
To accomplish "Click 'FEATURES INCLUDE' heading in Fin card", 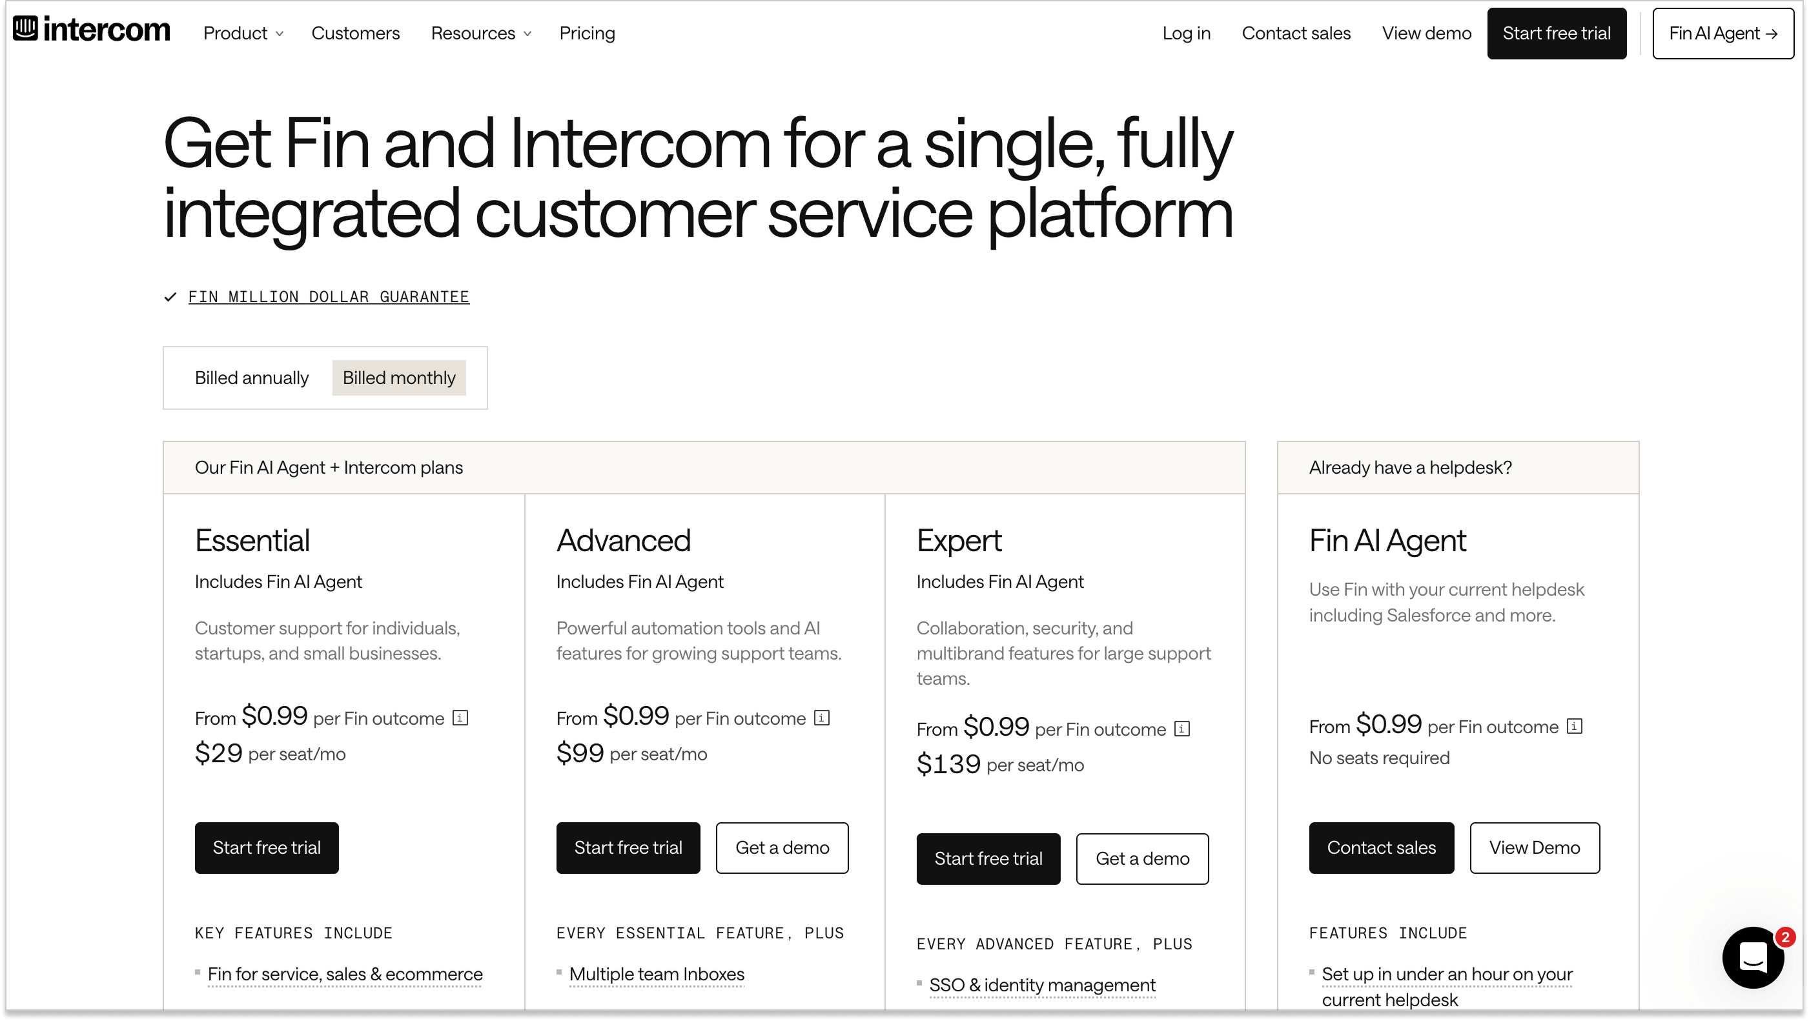I will tap(1387, 933).
